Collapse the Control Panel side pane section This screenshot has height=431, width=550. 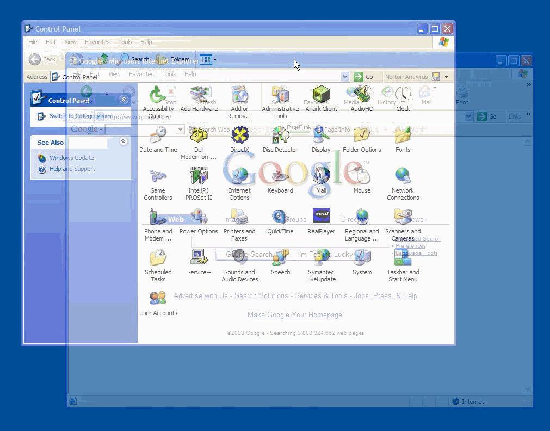pos(123,100)
